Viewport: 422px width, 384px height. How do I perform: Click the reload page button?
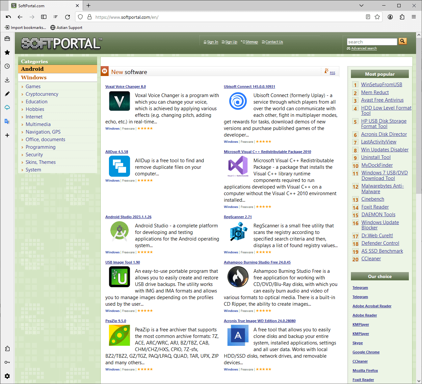(x=67, y=17)
